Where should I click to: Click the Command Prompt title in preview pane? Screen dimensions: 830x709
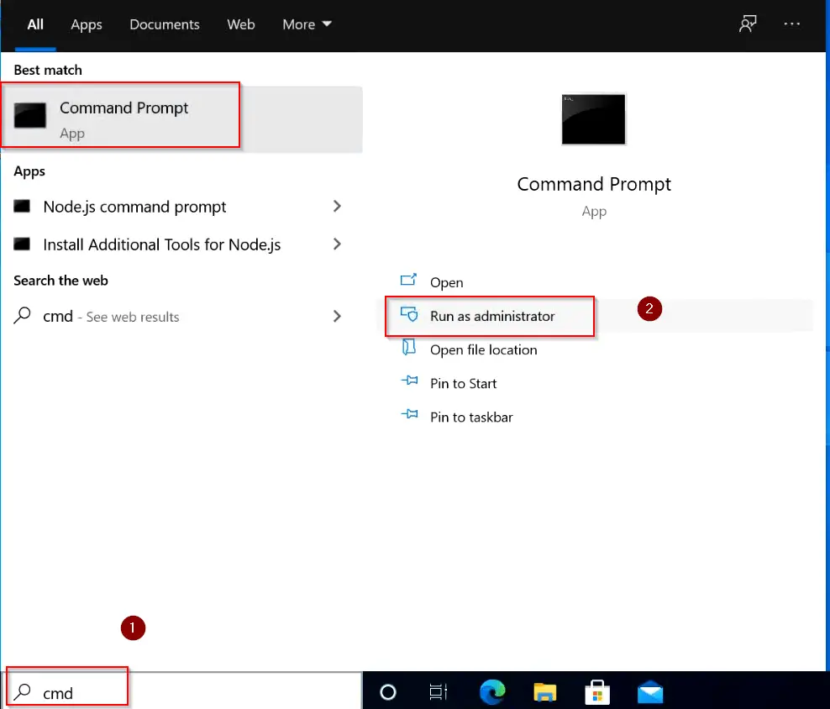[x=594, y=184]
